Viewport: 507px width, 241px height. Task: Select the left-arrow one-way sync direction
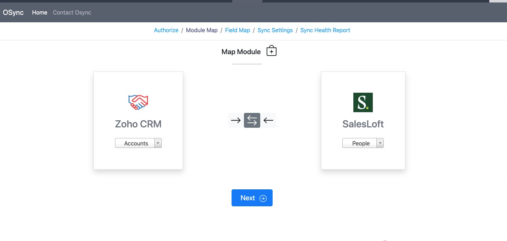[268, 120]
